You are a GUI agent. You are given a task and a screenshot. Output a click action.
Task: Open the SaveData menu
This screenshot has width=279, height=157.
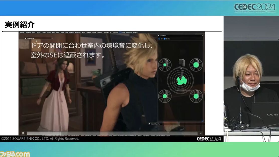pos(100,33)
